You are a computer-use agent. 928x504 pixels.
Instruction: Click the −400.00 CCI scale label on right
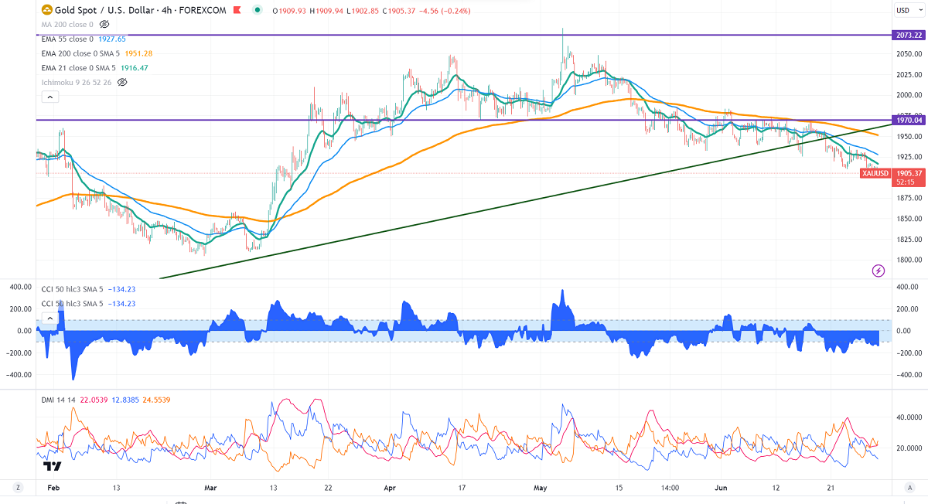click(x=909, y=375)
